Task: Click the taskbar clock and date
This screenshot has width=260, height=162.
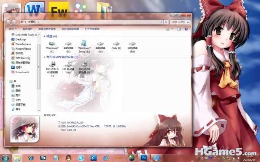Action: tap(249, 158)
